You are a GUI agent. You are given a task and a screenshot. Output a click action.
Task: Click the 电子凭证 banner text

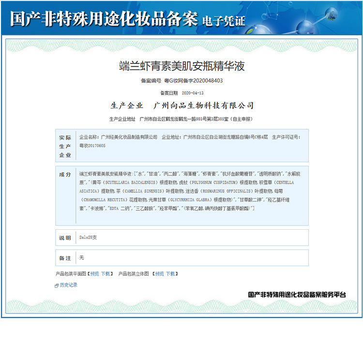224,21
